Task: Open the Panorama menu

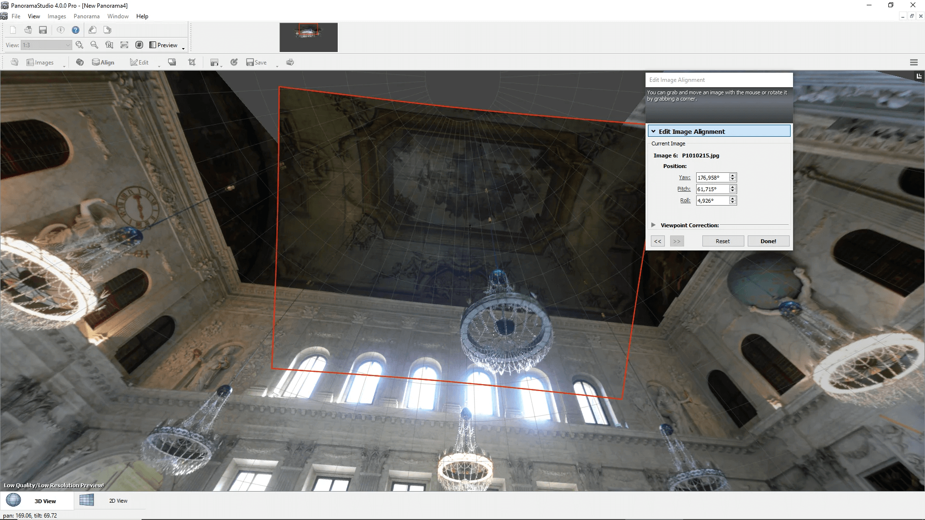Action: coord(86,16)
